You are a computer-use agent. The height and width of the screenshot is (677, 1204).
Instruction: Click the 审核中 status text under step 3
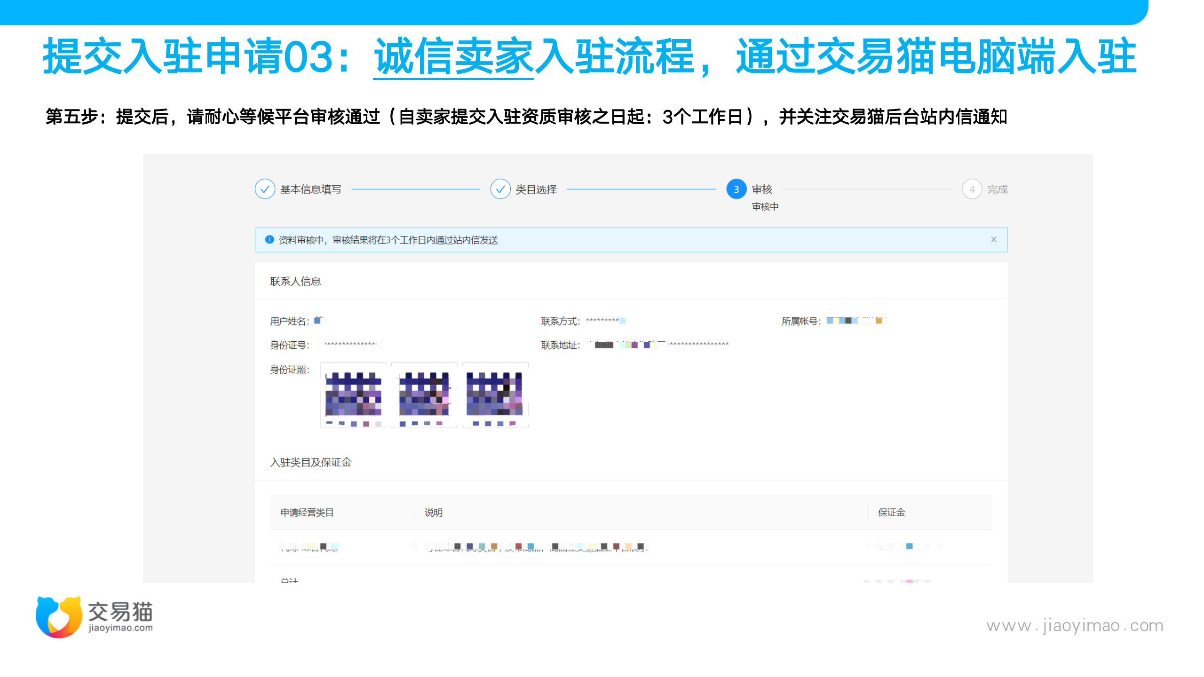click(765, 206)
